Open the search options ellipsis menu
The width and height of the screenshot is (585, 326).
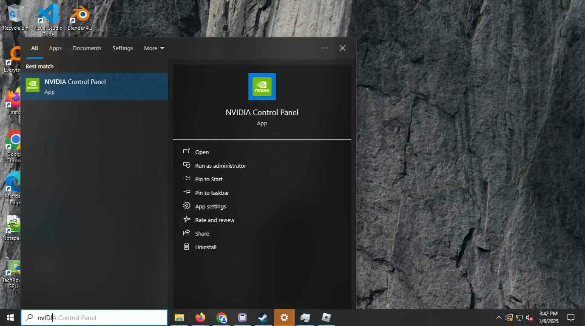click(x=325, y=48)
